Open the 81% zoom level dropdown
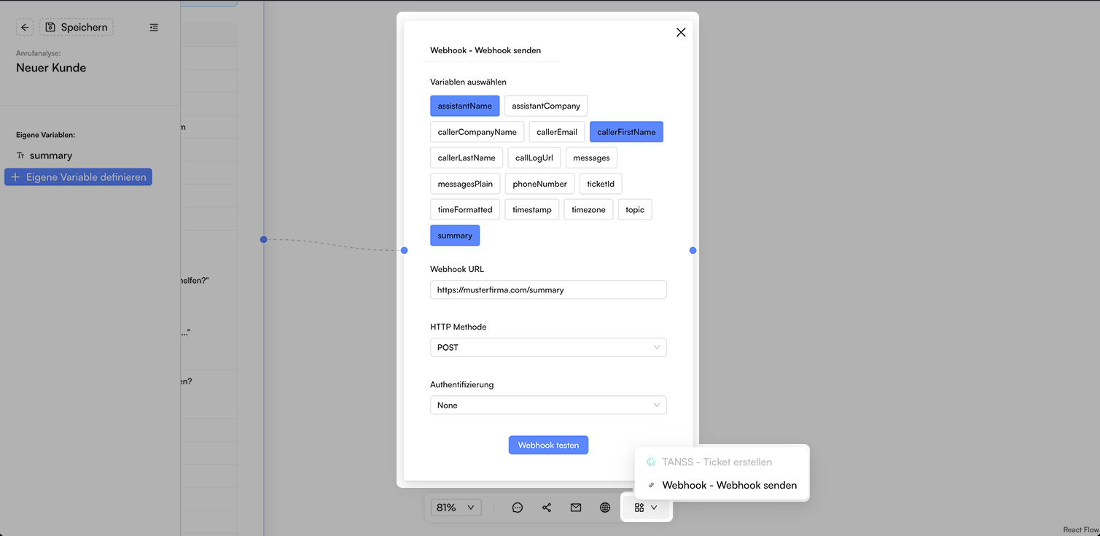Screen dimensions: 1100x536 click(456, 508)
